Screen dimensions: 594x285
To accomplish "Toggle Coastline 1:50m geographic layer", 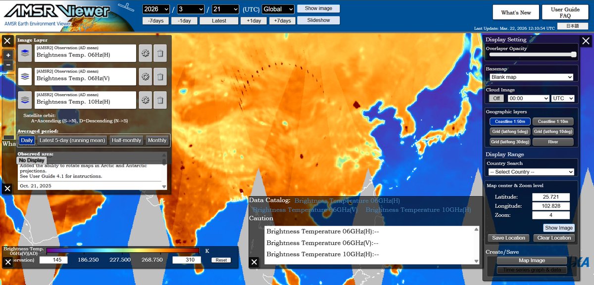I will [510, 121].
